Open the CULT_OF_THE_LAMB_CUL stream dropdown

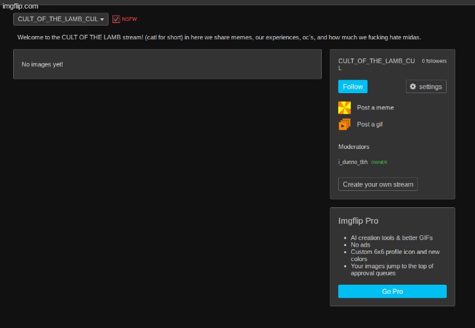61,19
